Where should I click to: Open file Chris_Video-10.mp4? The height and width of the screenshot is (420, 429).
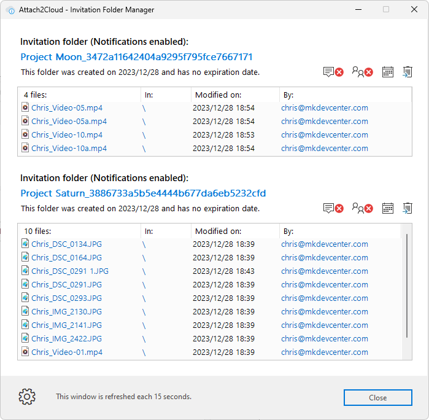coord(67,134)
